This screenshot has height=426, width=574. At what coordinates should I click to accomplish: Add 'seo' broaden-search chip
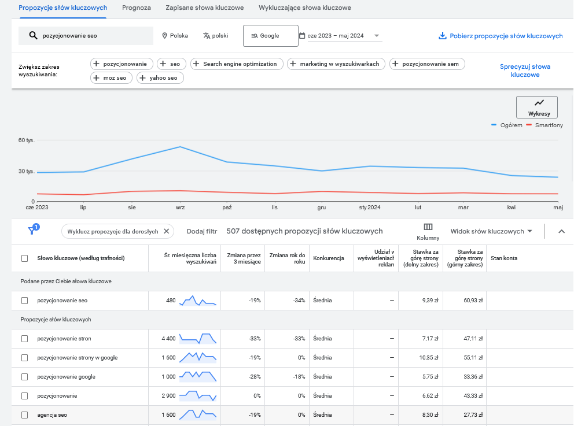[x=171, y=64]
